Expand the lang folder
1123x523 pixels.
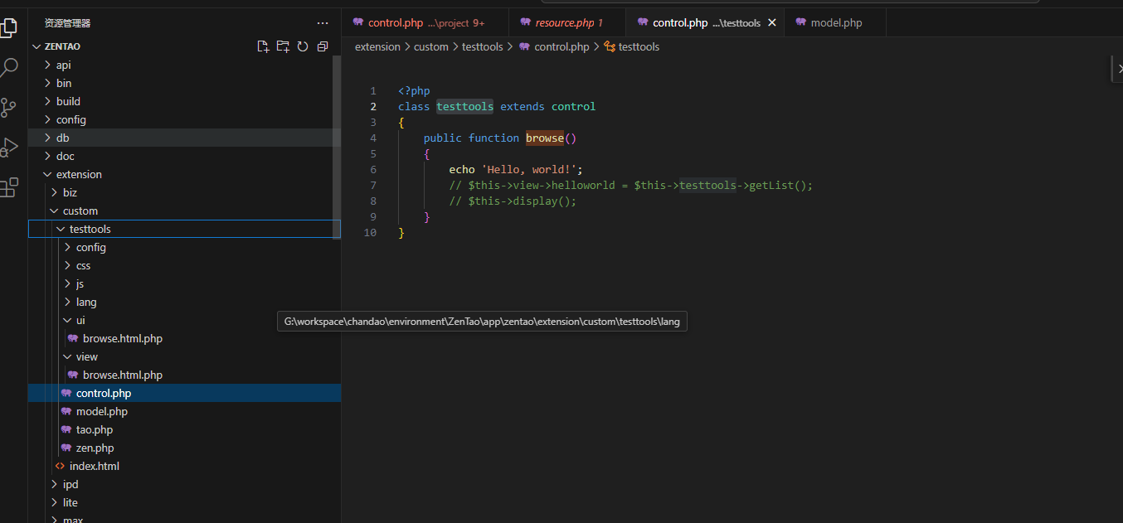67,302
